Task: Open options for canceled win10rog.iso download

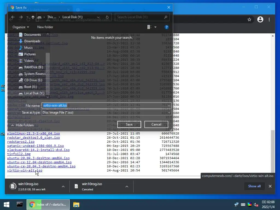Action: (127, 186)
